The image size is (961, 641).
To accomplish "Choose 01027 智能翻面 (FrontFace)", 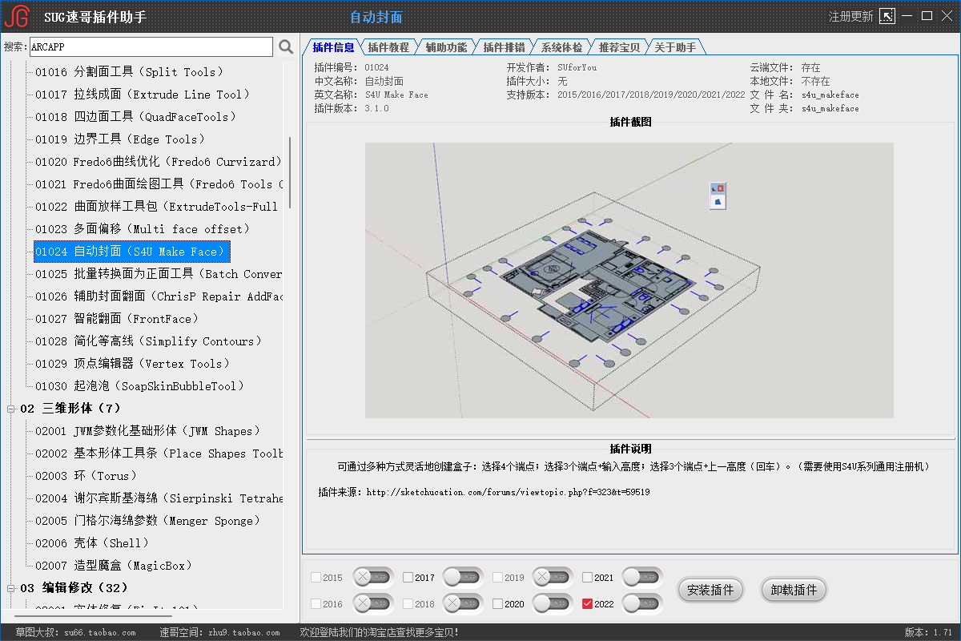I will [116, 319].
